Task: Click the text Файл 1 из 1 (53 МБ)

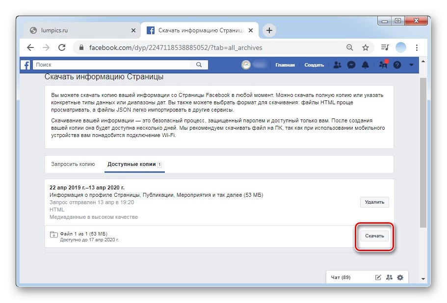Action: point(84,234)
